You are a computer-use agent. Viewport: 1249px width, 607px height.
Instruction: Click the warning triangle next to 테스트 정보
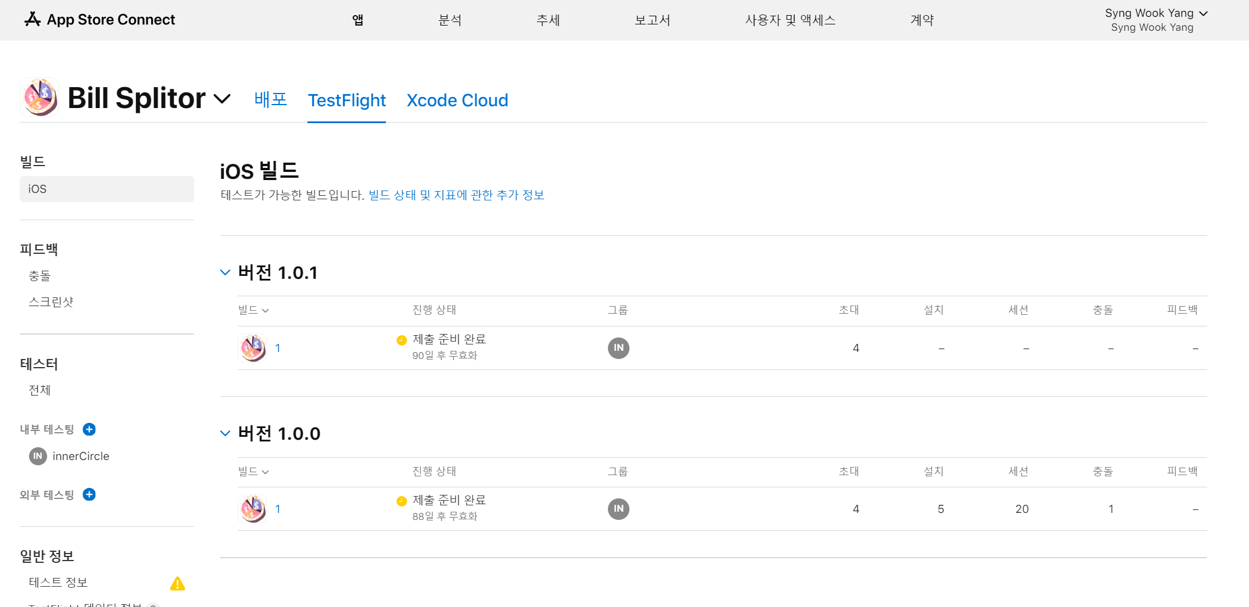(x=177, y=583)
